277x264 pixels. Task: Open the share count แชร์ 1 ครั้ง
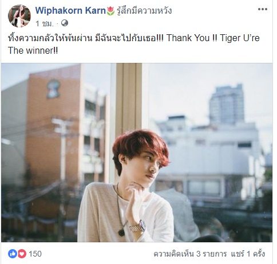click(x=248, y=254)
